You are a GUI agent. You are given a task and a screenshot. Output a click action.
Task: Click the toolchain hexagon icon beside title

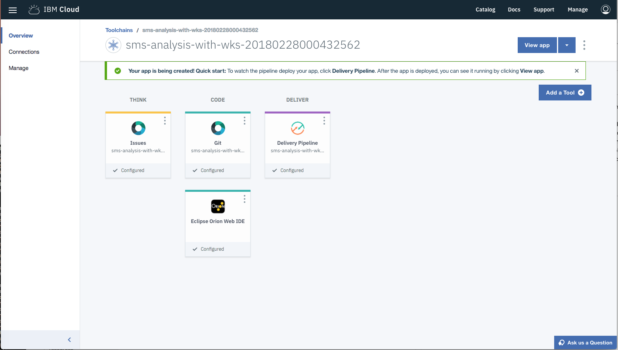(113, 45)
